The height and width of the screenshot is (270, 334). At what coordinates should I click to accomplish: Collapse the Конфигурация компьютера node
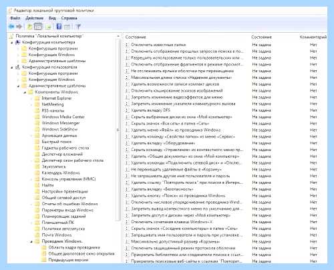click(12, 43)
